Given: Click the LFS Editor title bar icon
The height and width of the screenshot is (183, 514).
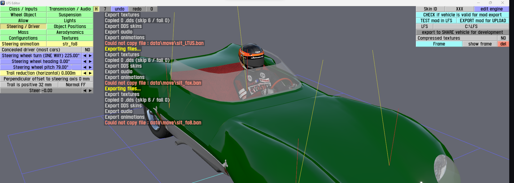Looking at the screenshot, I should 3,3.
